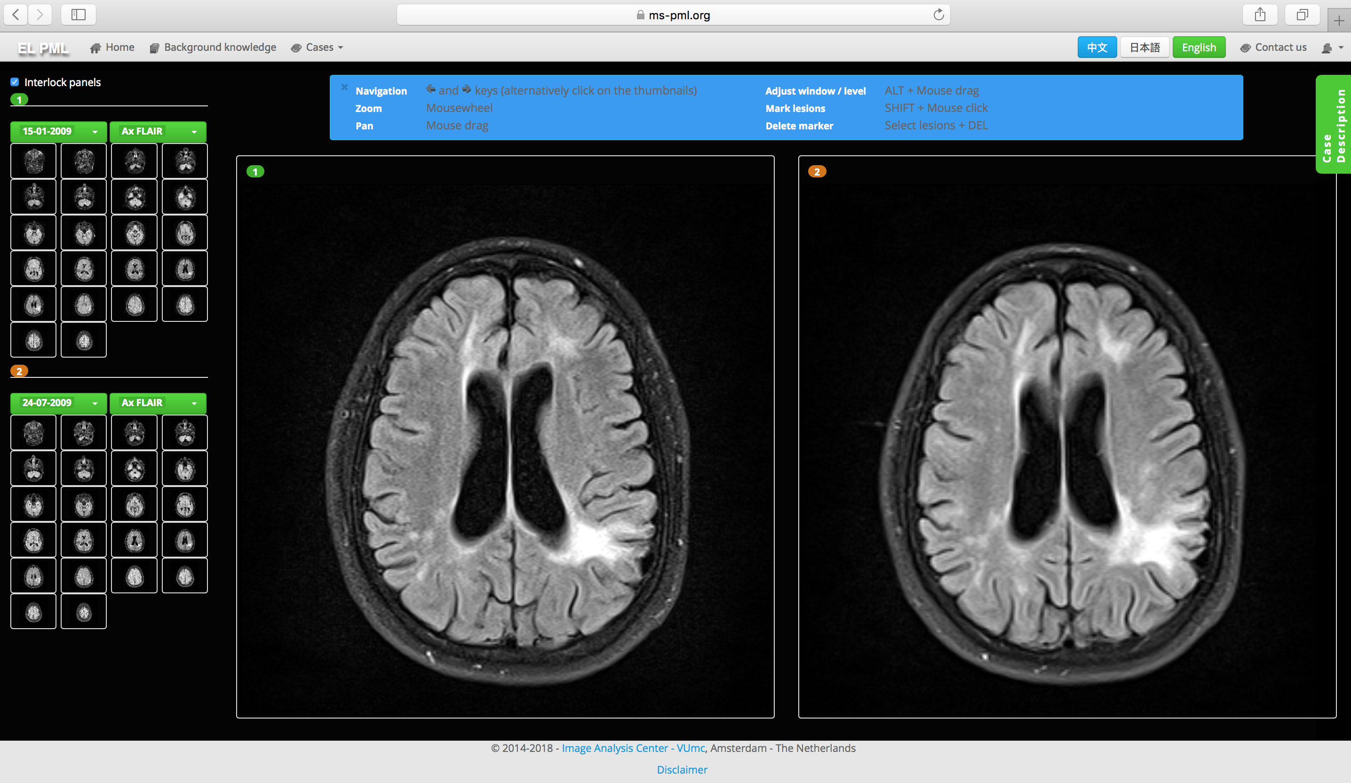Image resolution: width=1351 pixels, height=783 pixels.
Task: Click the new tab plus icon
Action: pos(1339,20)
